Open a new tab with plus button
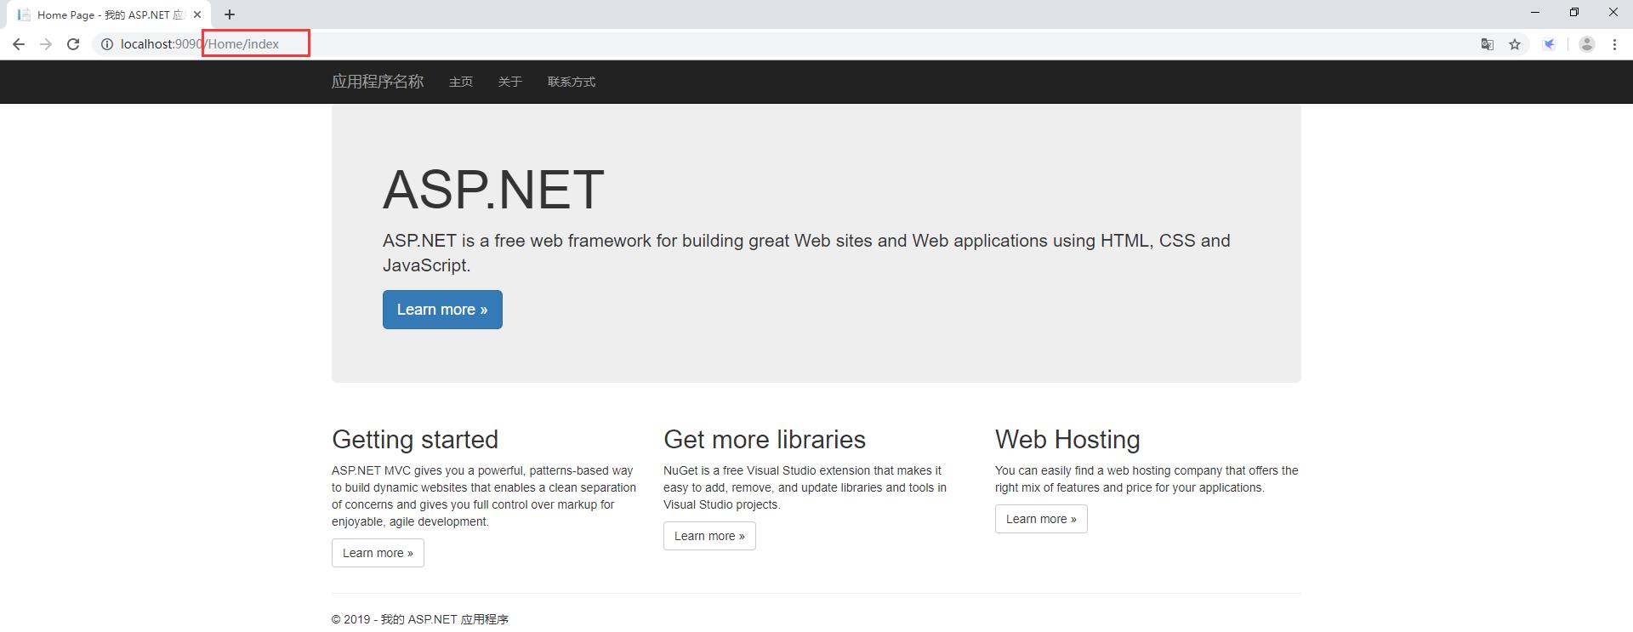The width and height of the screenshot is (1633, 632). (x=230, y=14)
